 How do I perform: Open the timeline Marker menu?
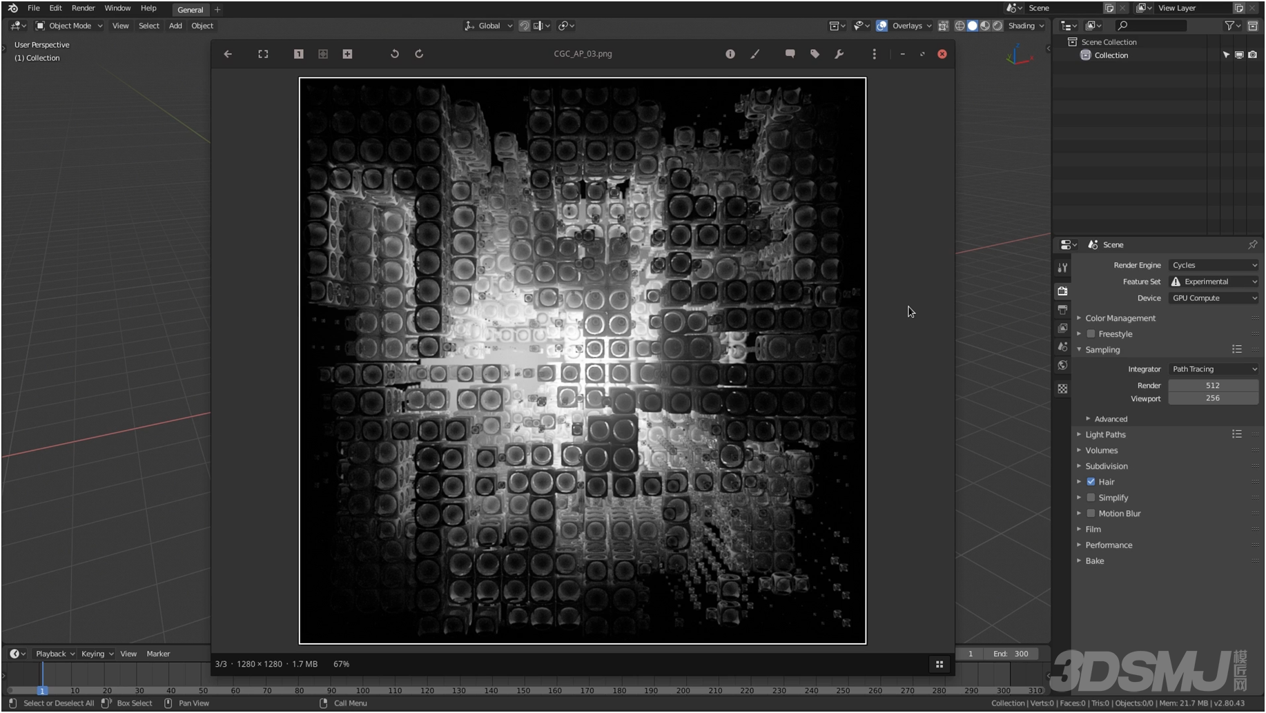point(158,654)
